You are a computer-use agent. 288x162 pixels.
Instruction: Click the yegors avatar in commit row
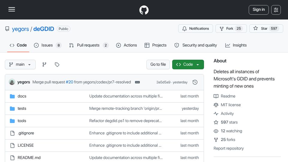12,82
